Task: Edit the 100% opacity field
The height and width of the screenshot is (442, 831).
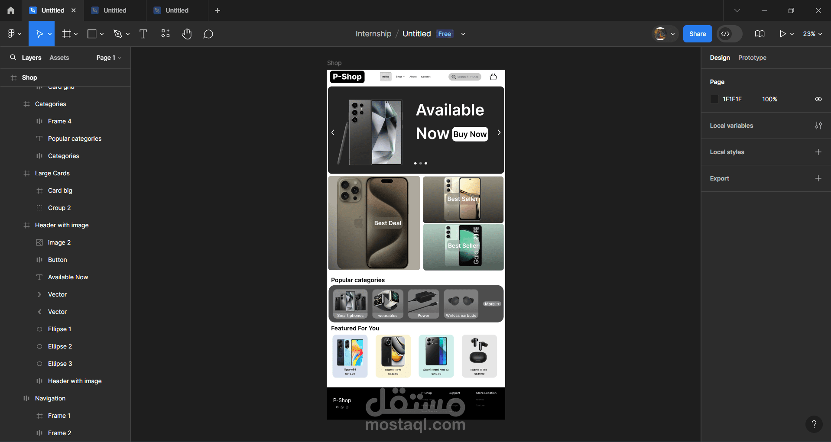Action: click(x=769, y=99)
